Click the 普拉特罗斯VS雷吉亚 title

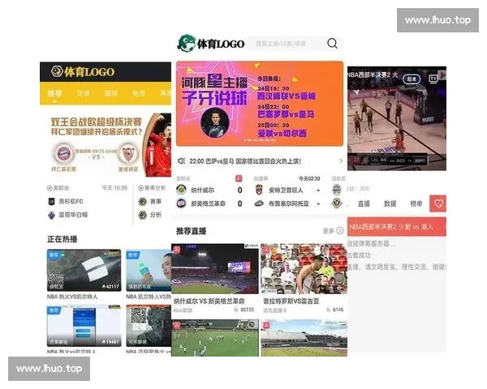291,301
